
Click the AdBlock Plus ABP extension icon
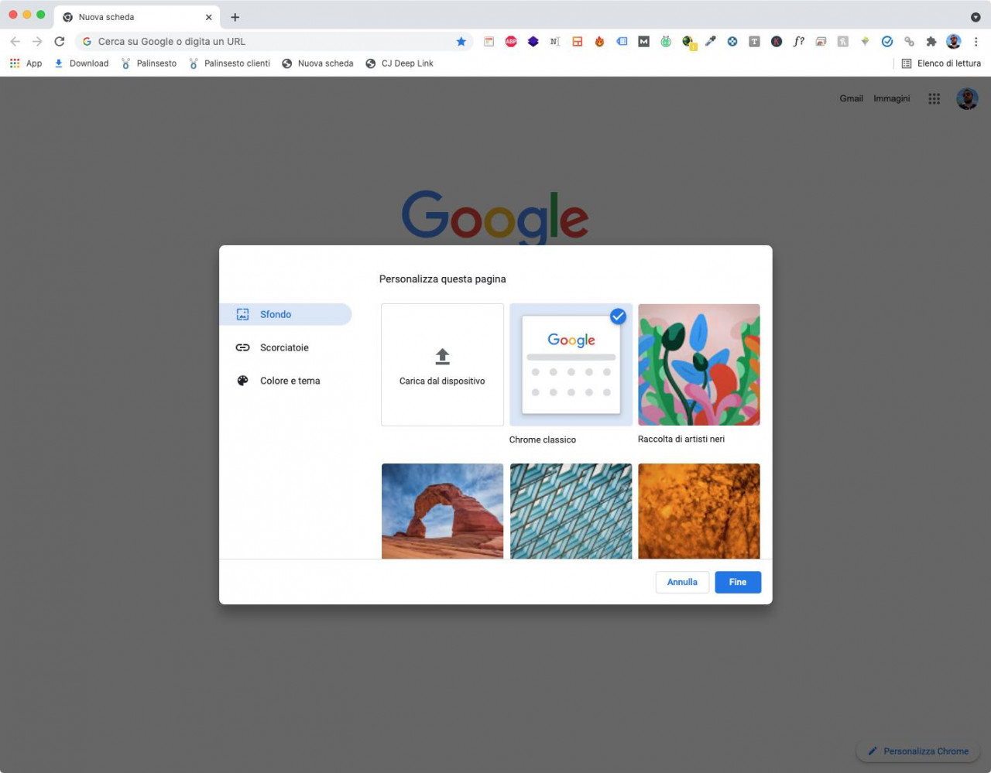pos(511,42)
